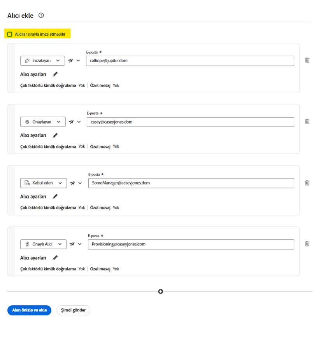Delete the Provisioning recipient row

click(x=307, y=244)
